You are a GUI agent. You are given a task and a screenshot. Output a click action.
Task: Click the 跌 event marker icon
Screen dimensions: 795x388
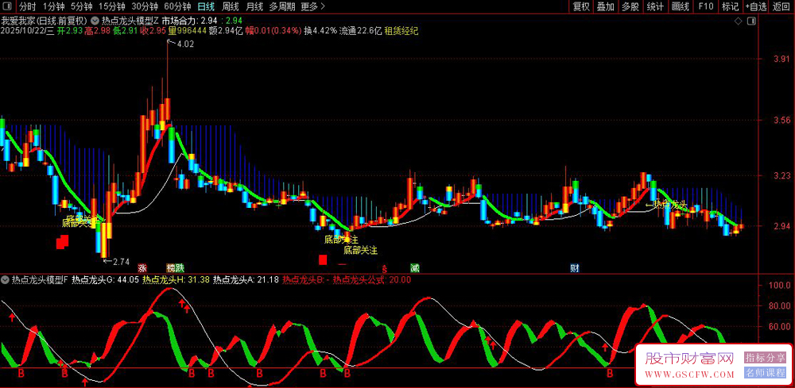[180, 267]
